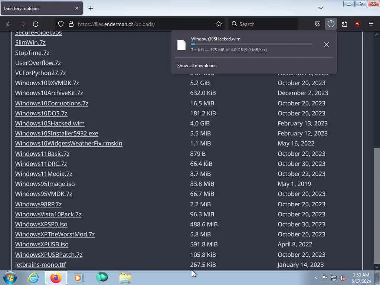Download Windows11Basic.7z
Viewport: 380px width, 285px height.
[x=42, y=154]
